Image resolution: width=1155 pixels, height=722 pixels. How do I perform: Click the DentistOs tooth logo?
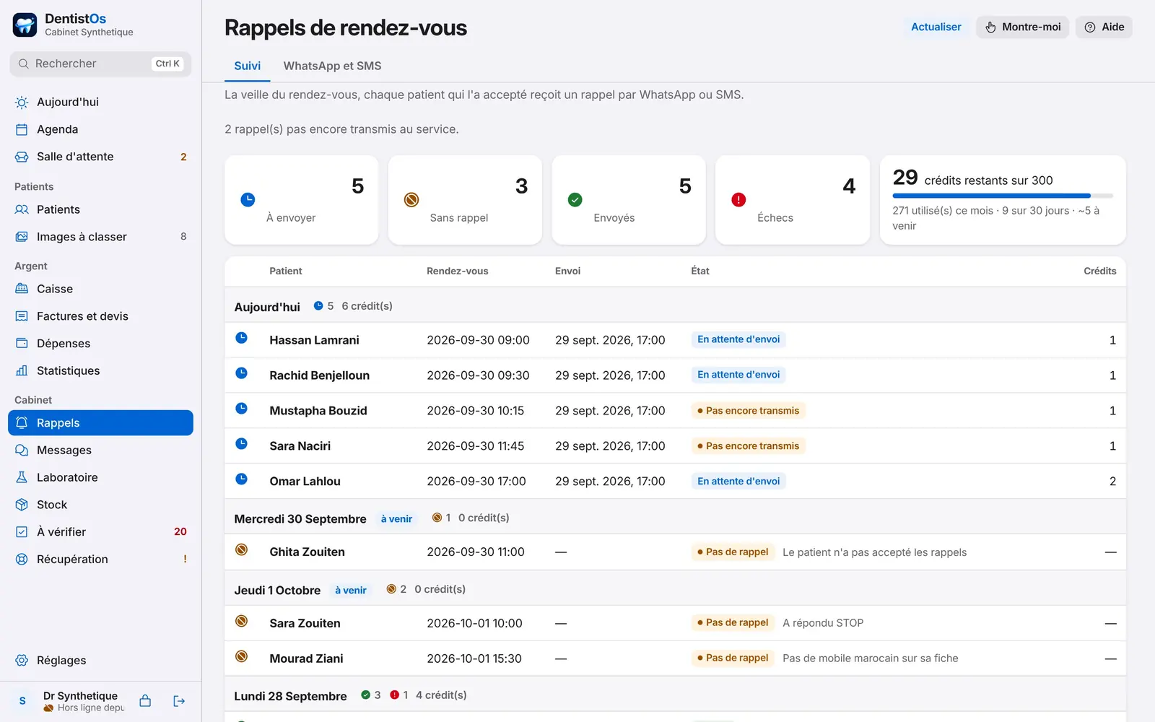pos(25,25)
